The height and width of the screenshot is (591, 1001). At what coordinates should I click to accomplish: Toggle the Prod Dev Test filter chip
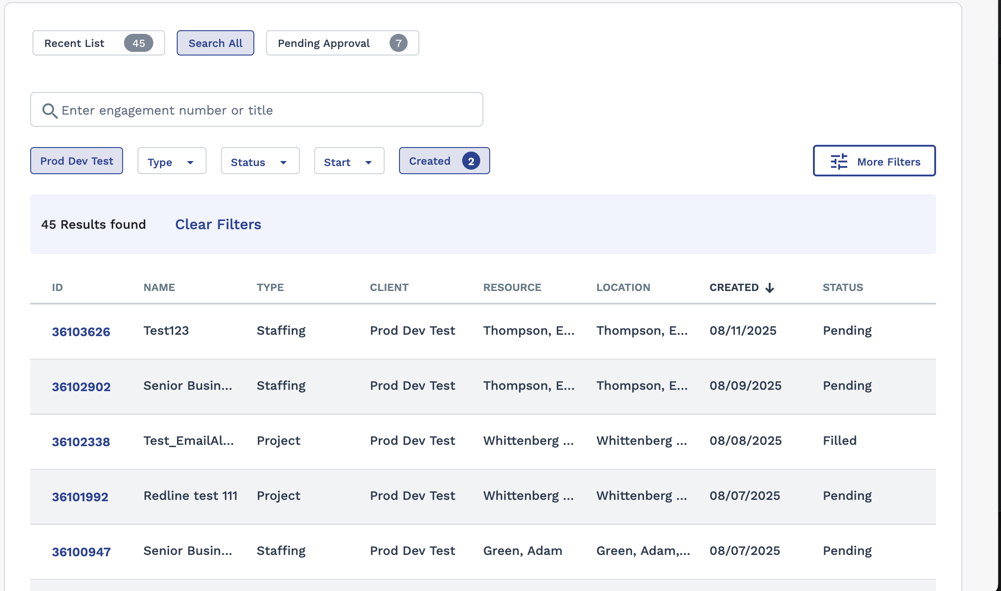[x=77, y=161]
